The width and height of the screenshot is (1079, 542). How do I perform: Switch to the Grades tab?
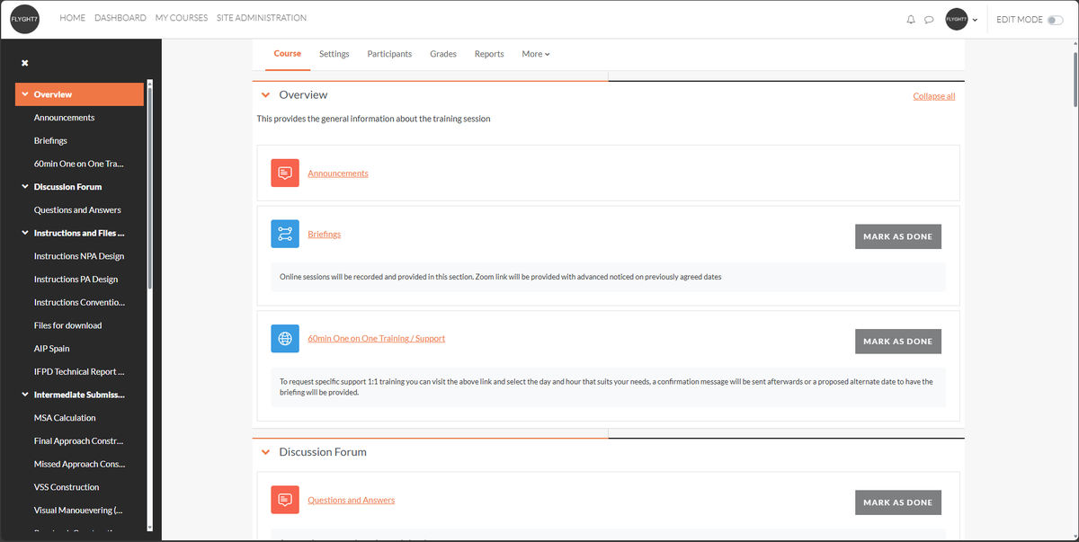point(443,54)
